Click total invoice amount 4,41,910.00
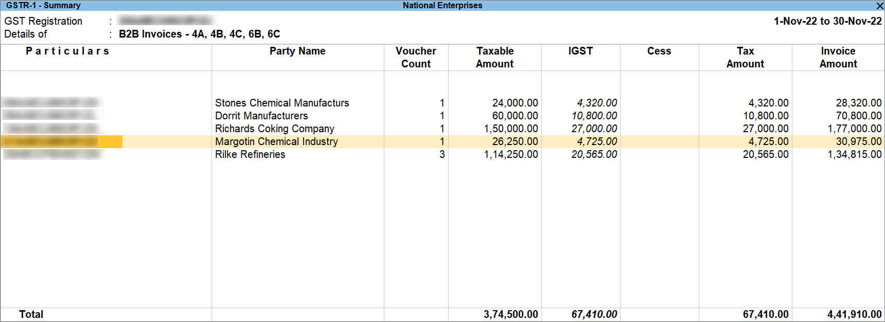Image resolution: width=885 pixels, height=322 pixels. coord(855,314)
